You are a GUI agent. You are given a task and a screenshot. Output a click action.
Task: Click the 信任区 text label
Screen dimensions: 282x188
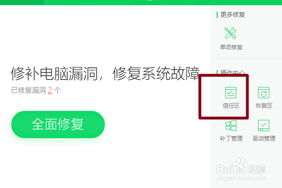click(231, 106)
